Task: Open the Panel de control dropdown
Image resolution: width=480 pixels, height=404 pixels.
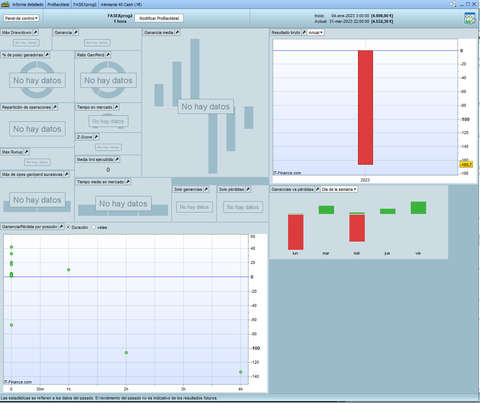Action: pos(21,18)
